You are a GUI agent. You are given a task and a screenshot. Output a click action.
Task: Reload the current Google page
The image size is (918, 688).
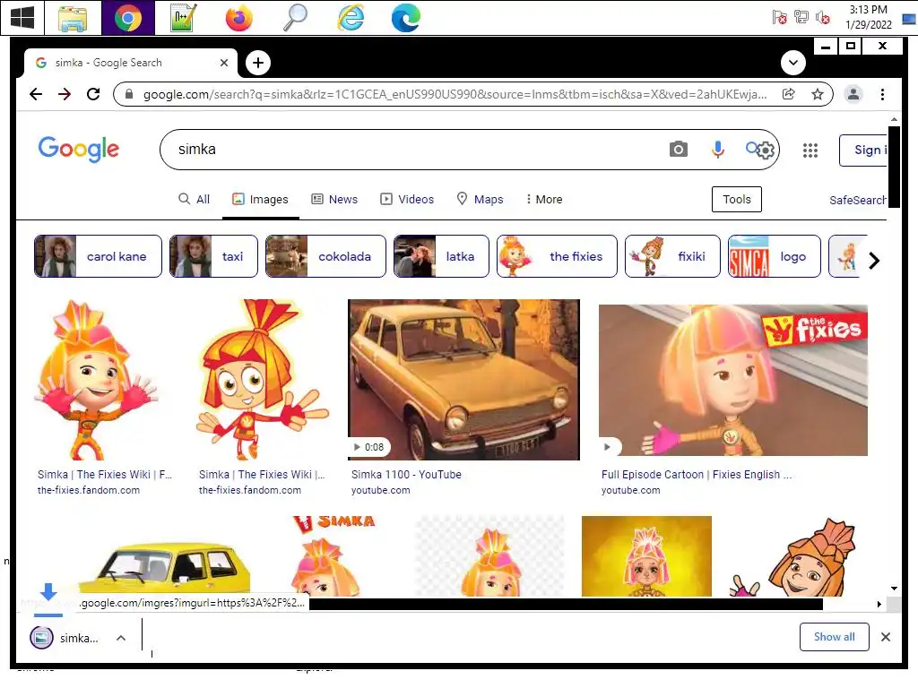pyautogui.click(x=93, y=94)
